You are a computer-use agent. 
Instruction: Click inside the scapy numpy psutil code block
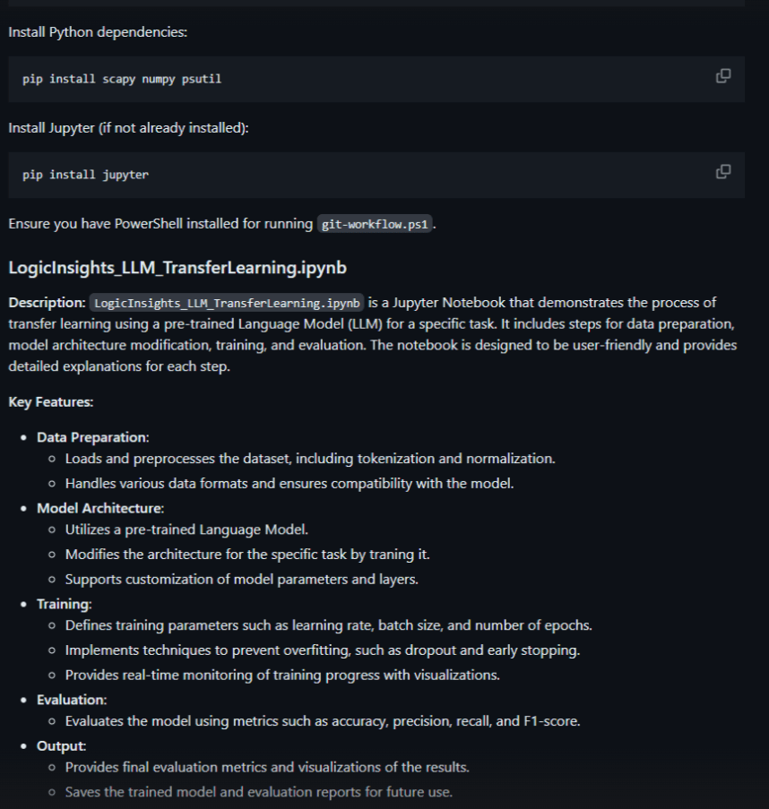coord(376,79)
